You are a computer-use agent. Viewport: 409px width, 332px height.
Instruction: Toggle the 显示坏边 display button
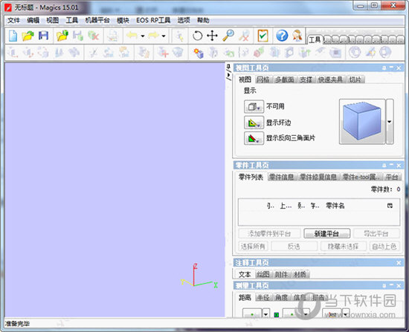254,123
